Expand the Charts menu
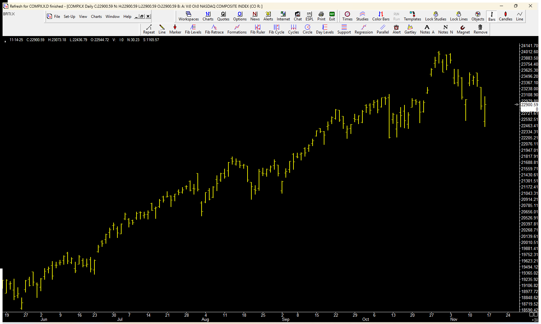This screenshot has width=541, height=324. coord(96,17)
